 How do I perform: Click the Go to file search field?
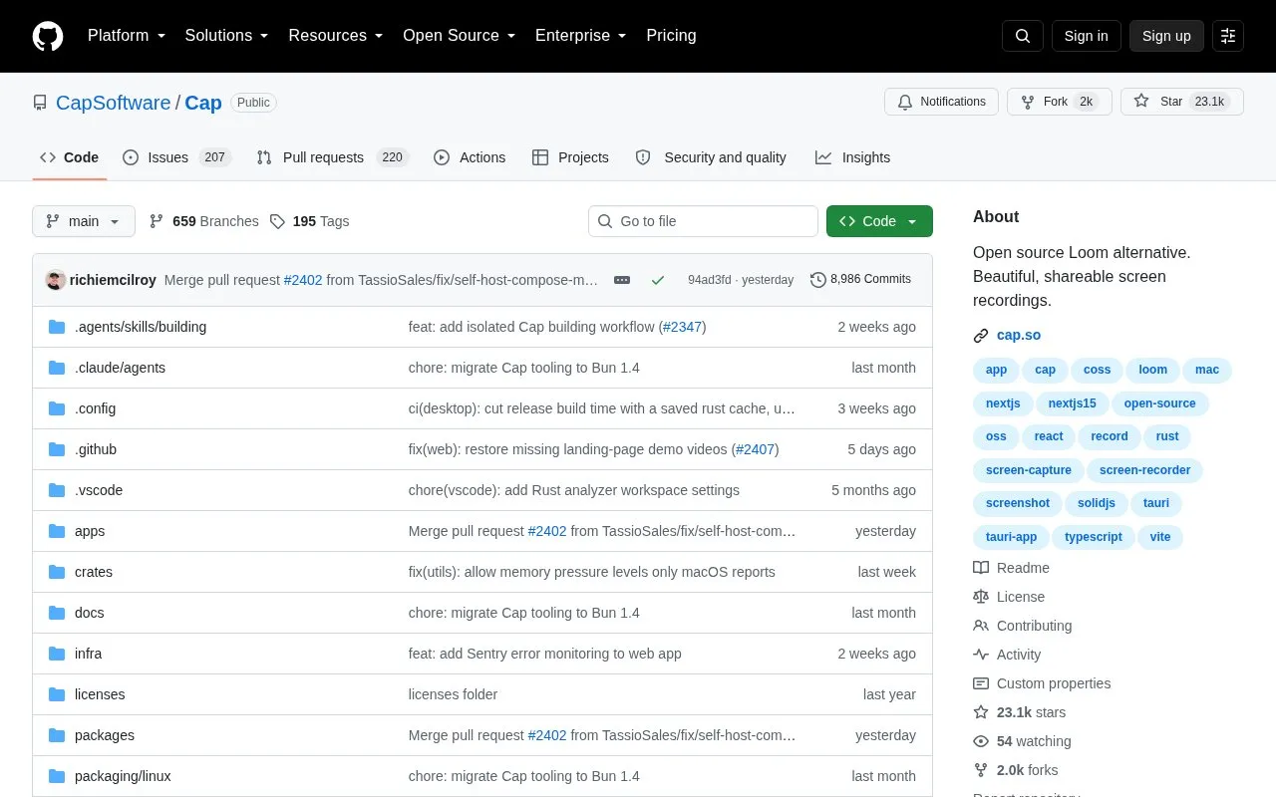(703, 221)
